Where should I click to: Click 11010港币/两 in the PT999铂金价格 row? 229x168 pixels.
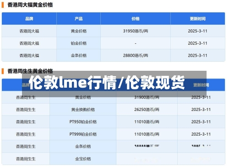point(147,134)
